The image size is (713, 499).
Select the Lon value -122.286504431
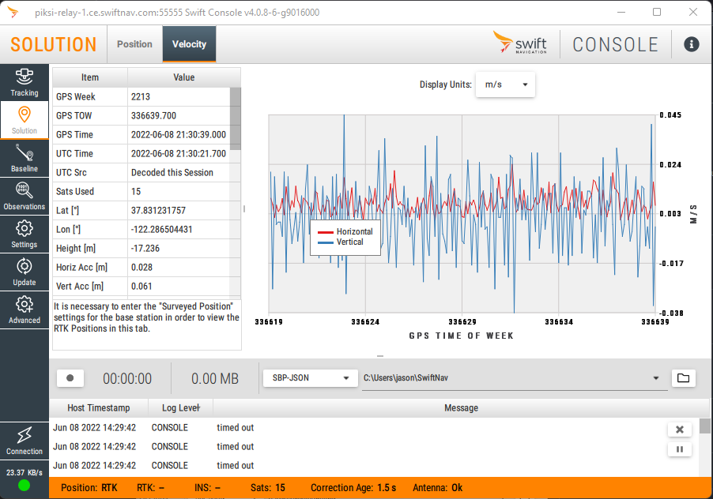coord(161,230)
